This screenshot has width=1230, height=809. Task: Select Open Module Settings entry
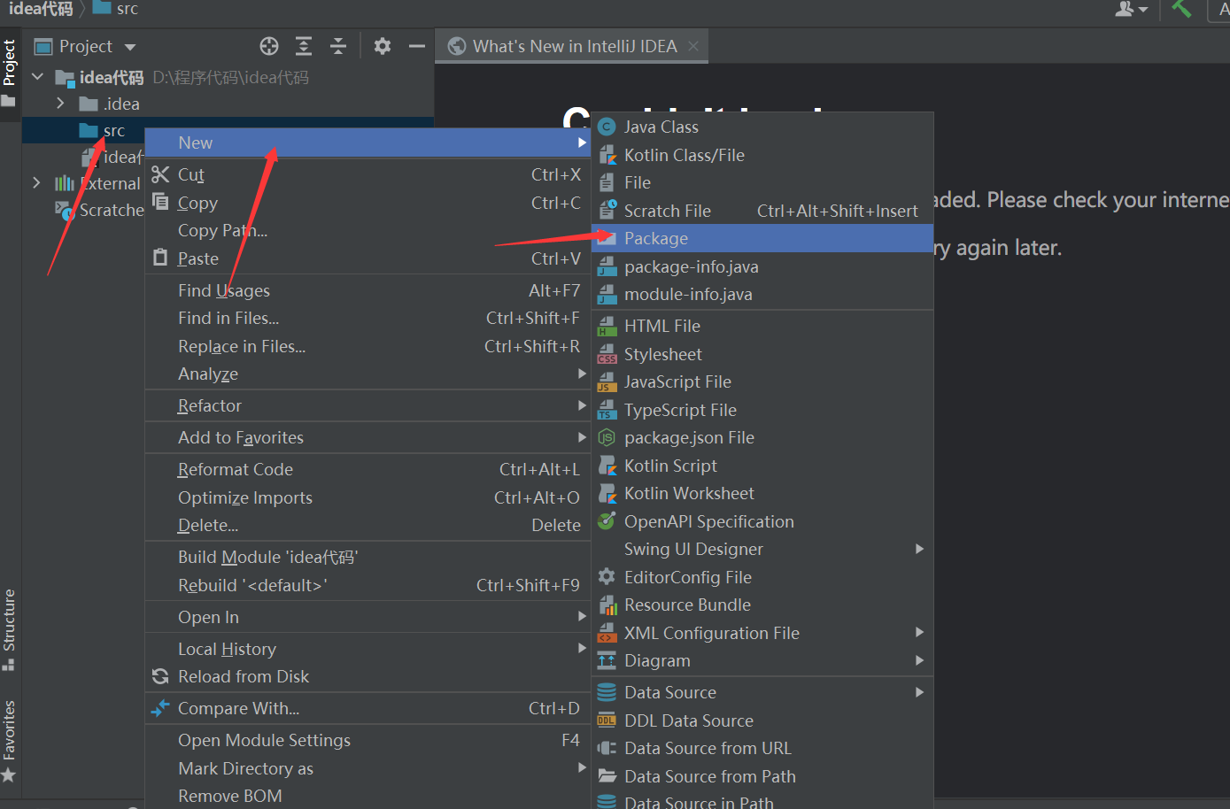point(367,740)
